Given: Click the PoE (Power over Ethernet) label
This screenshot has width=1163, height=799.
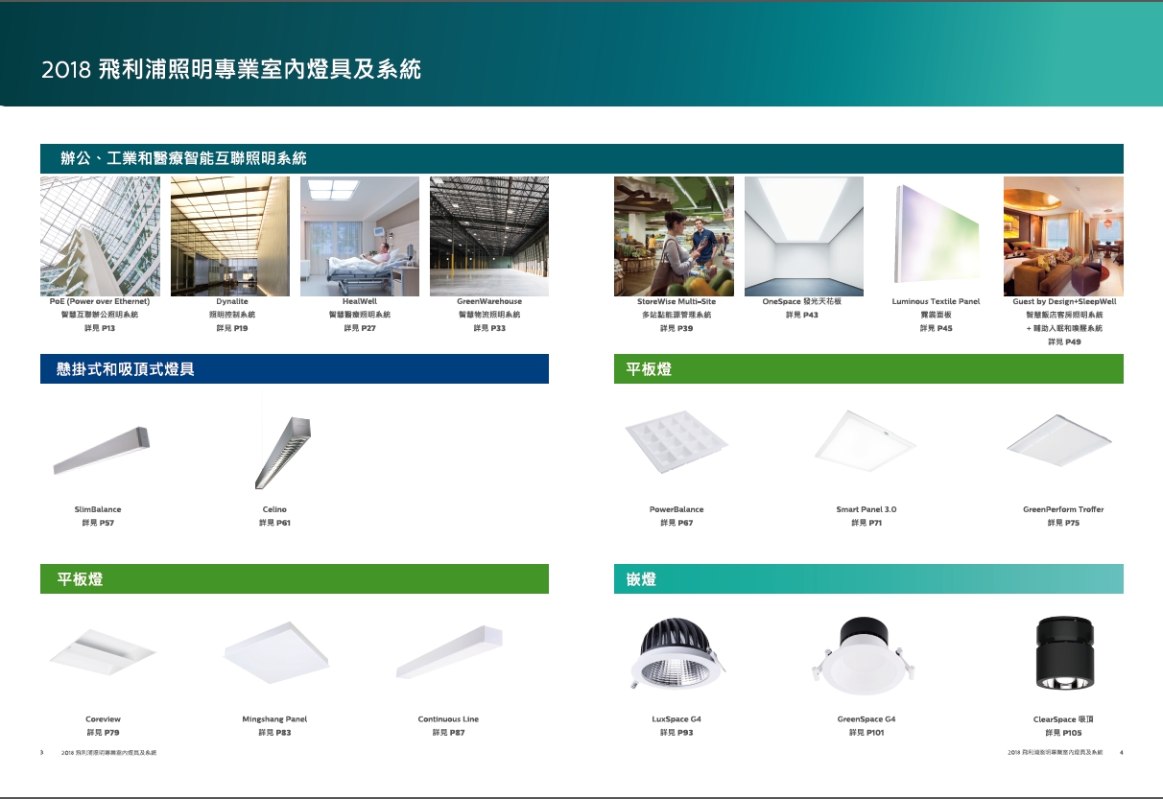Looking at the screenshot, I should coord(100,301).
